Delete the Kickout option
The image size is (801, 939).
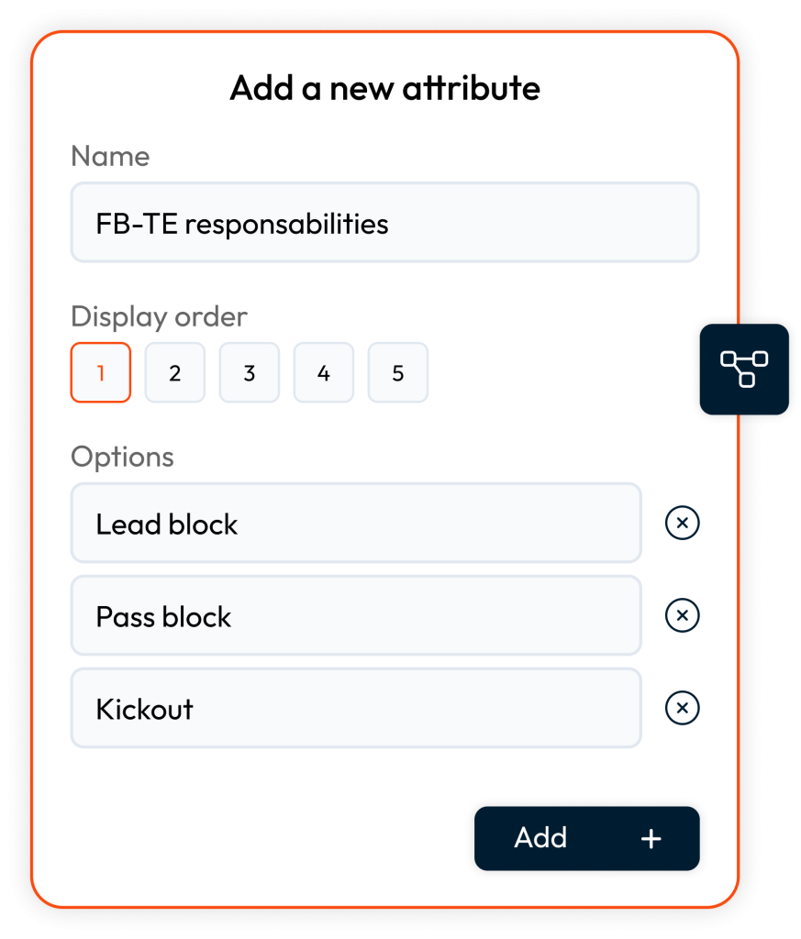682,709
